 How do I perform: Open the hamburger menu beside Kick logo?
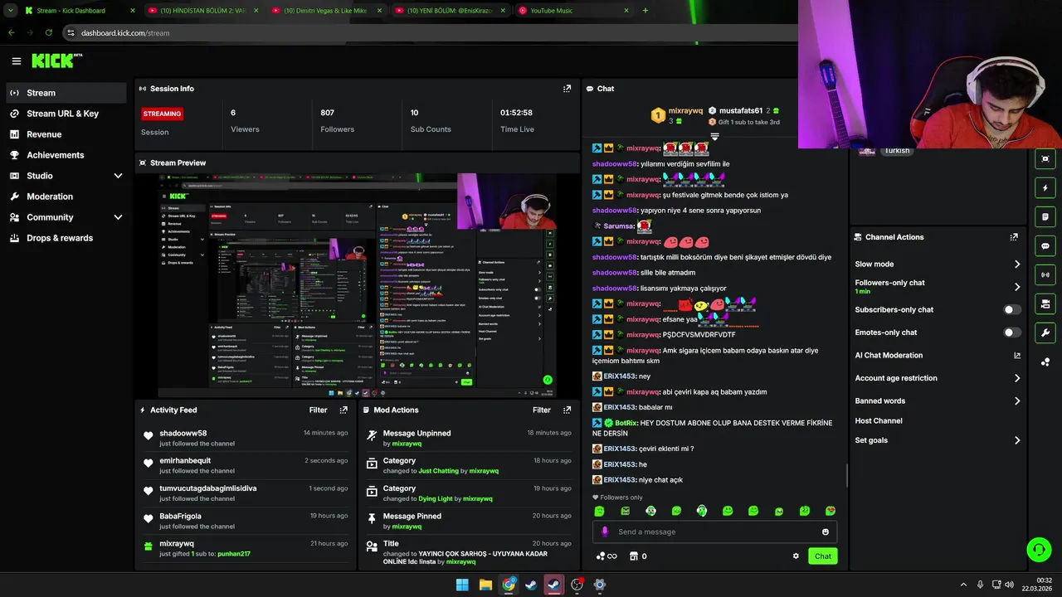16,61
